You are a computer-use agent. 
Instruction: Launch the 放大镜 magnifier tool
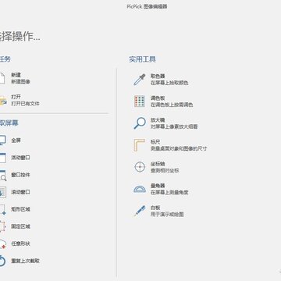[165, 123]
